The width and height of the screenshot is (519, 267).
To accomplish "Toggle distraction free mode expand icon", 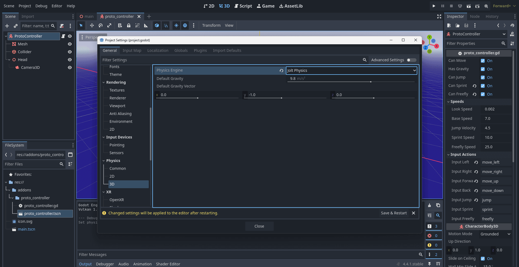I will (439, 16).
